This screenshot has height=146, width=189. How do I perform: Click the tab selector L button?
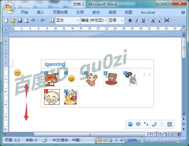[6, 29]
